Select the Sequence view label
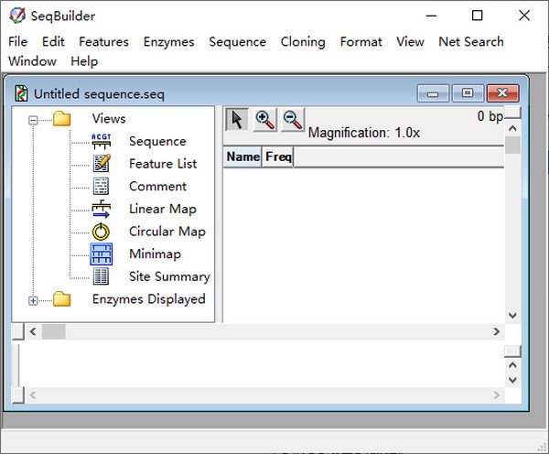 point(157,142)
